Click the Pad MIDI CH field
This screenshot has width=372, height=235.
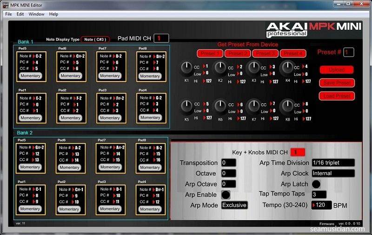click(161, 38)
